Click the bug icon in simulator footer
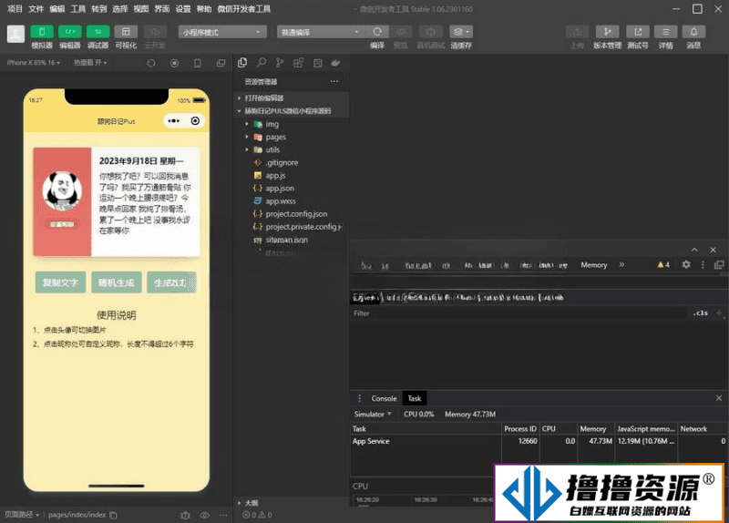Image resolution: width=729 pixels, height=523 pixels. tap(185, 515)
